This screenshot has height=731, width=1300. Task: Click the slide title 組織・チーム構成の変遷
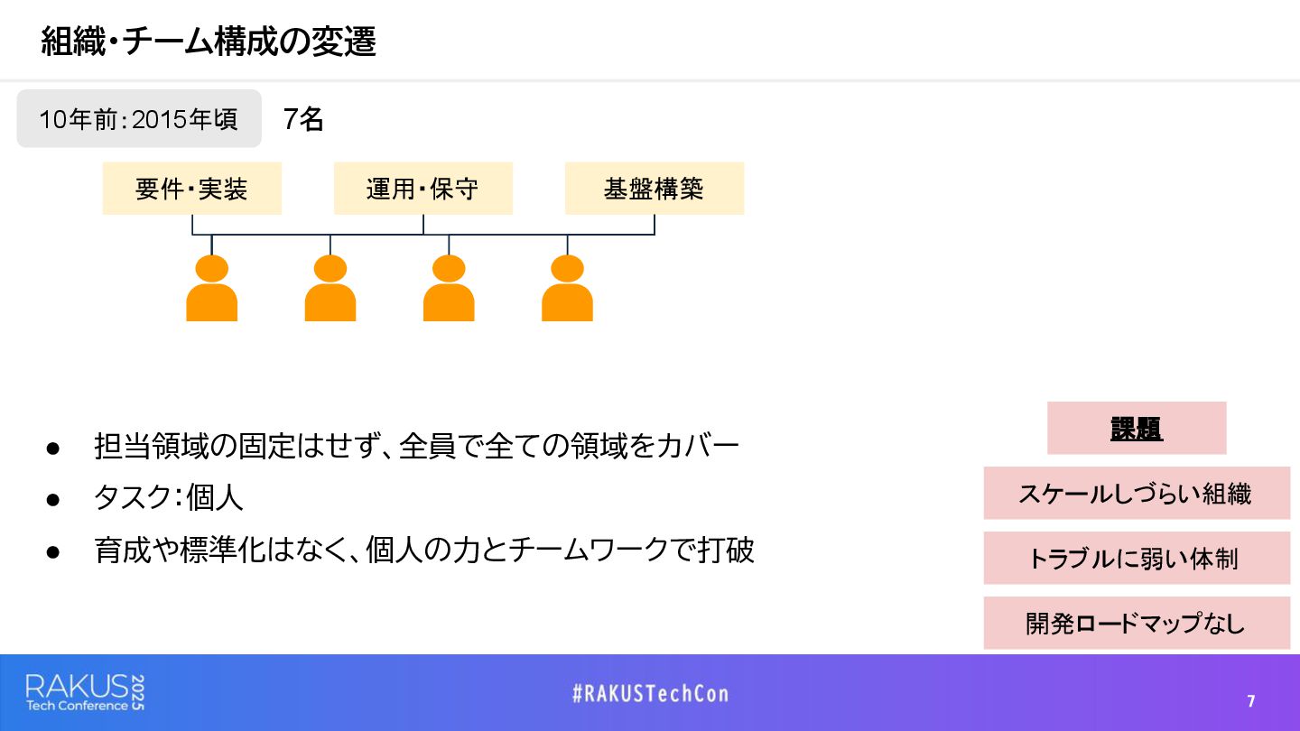click(x=209, y=42)
